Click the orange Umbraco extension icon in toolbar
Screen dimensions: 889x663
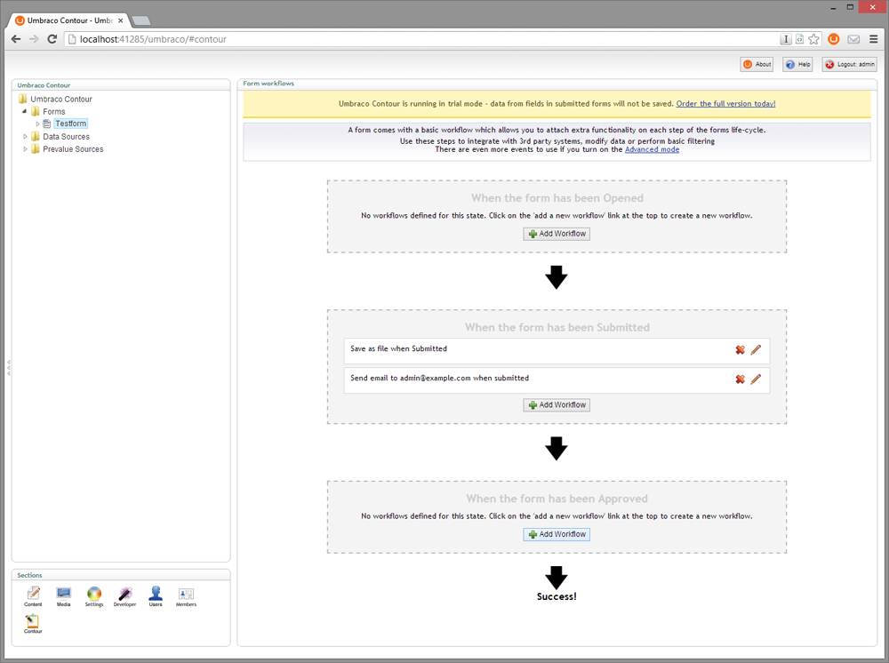[x=834, y=39]
